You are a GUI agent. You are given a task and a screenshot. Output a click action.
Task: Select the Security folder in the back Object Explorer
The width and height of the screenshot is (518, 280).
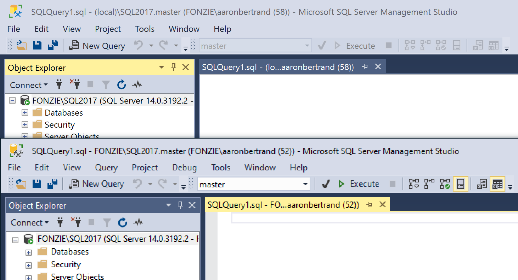pyautogui.click(x=60, y=125)
